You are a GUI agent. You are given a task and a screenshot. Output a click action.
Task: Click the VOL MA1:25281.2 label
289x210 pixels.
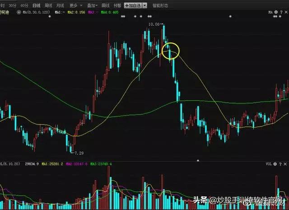coord(52,164)
